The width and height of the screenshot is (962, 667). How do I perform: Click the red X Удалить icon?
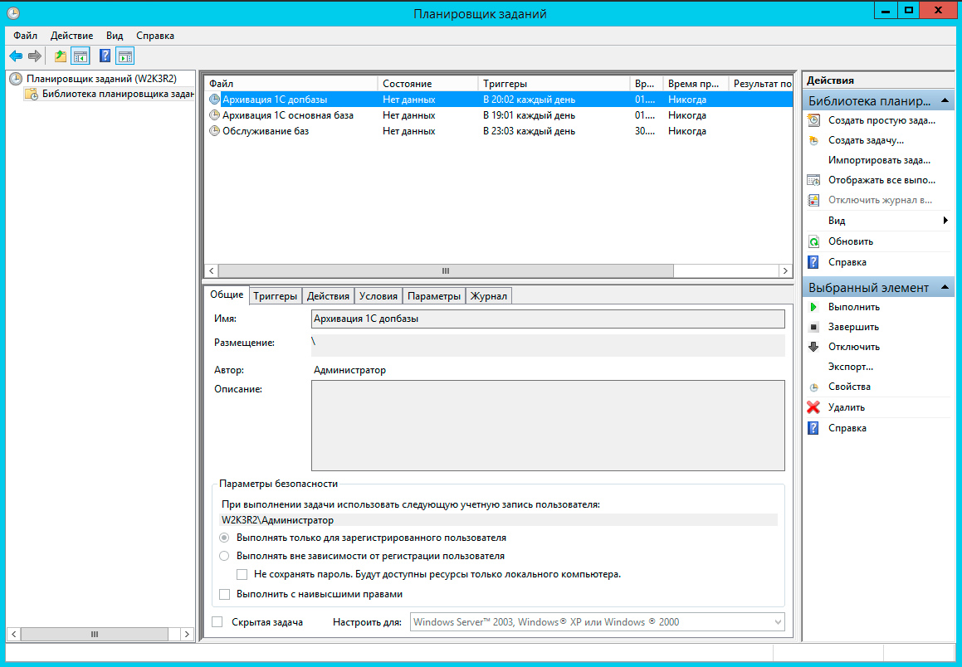813,407
